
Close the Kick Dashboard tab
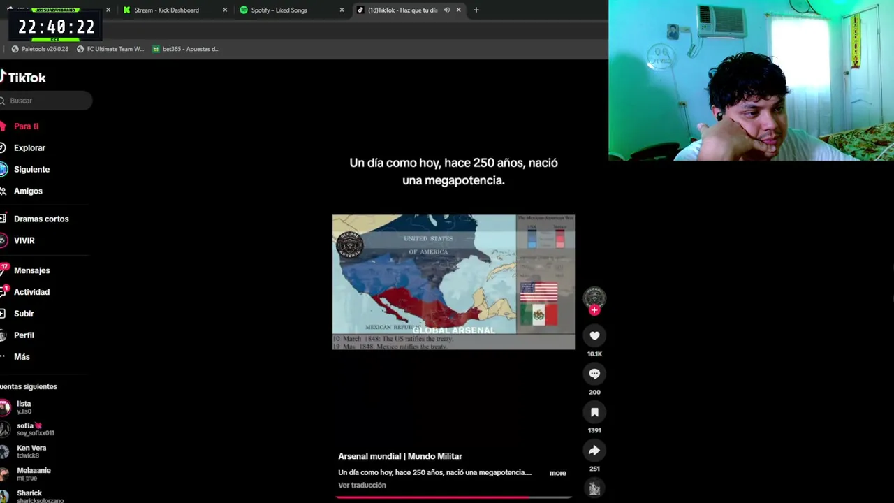(x=225, y=10)
